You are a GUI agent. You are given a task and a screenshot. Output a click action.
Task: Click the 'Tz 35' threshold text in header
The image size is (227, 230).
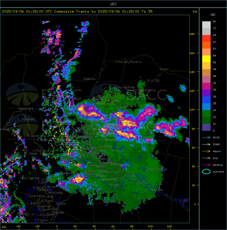pyautogui.click(x=147, y=11)
